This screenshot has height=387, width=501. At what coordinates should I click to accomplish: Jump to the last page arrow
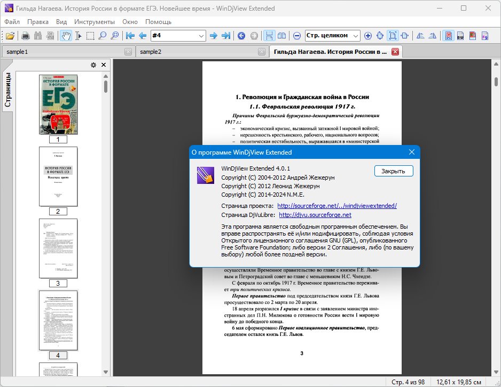coord(226,36)
